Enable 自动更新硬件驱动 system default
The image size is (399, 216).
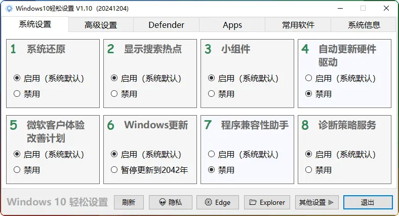[x=308, y=79]
